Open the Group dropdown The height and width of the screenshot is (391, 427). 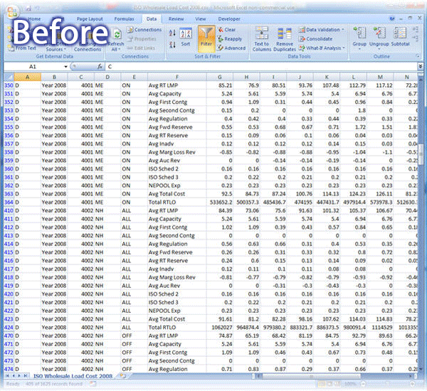pos(359,50)
